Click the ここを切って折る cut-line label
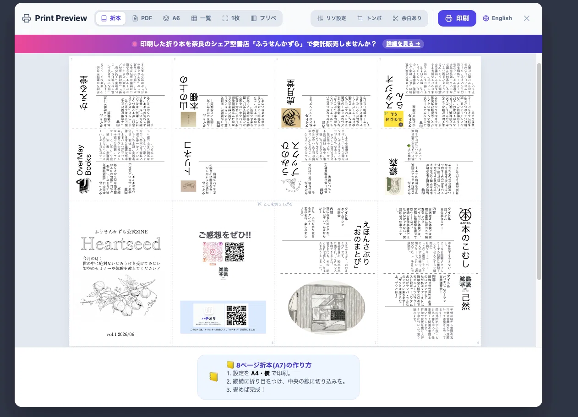The width and height of the screenshot is (578, 417). pyautogui.click(x=275, y=204)
